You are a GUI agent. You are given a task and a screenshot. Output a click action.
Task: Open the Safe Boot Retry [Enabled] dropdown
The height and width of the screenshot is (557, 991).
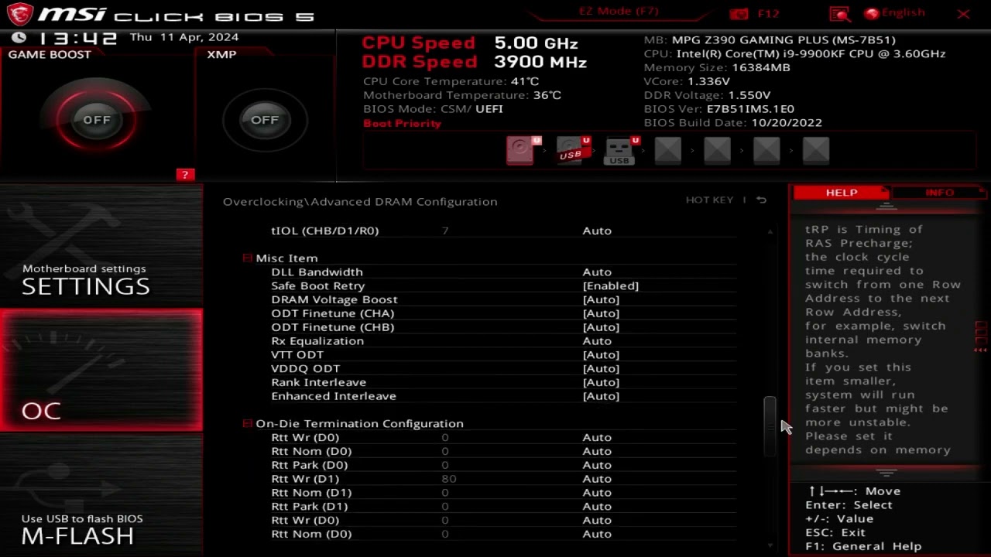(x=611, y=285)
